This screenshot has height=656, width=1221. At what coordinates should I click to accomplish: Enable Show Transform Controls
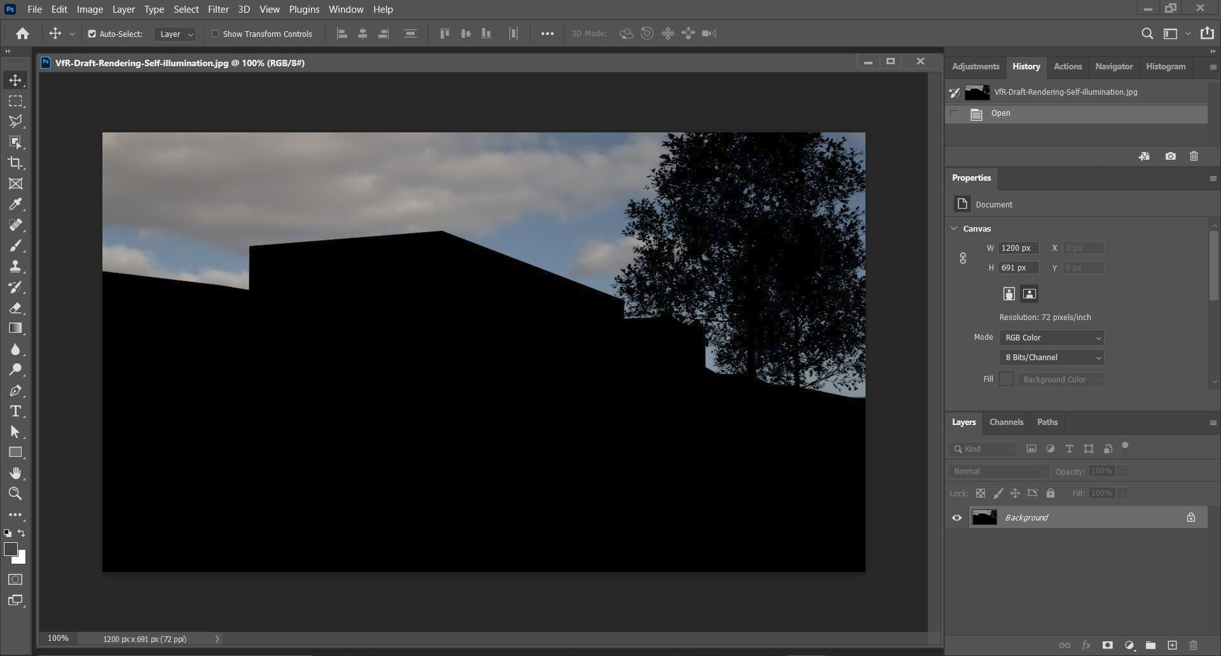click(215, 34)
